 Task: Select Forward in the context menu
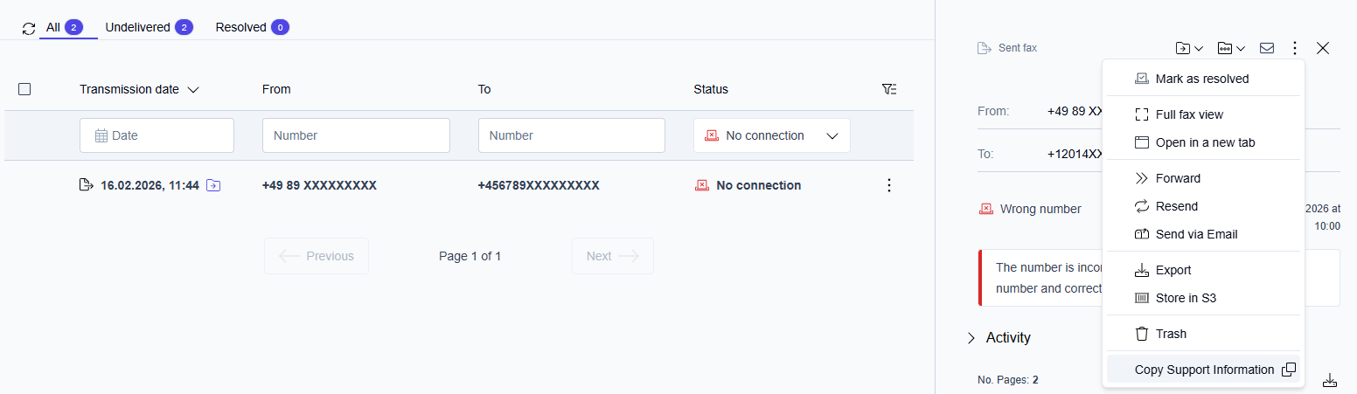coord(1203,178)
